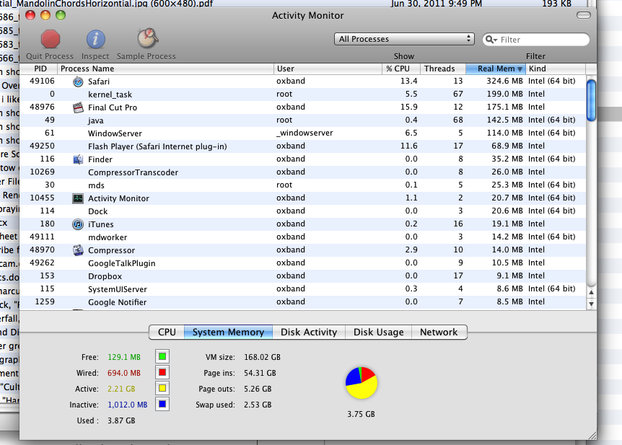The image size is (622, 445).
Task: Select the mdworker process row
Action: [302, 237]
